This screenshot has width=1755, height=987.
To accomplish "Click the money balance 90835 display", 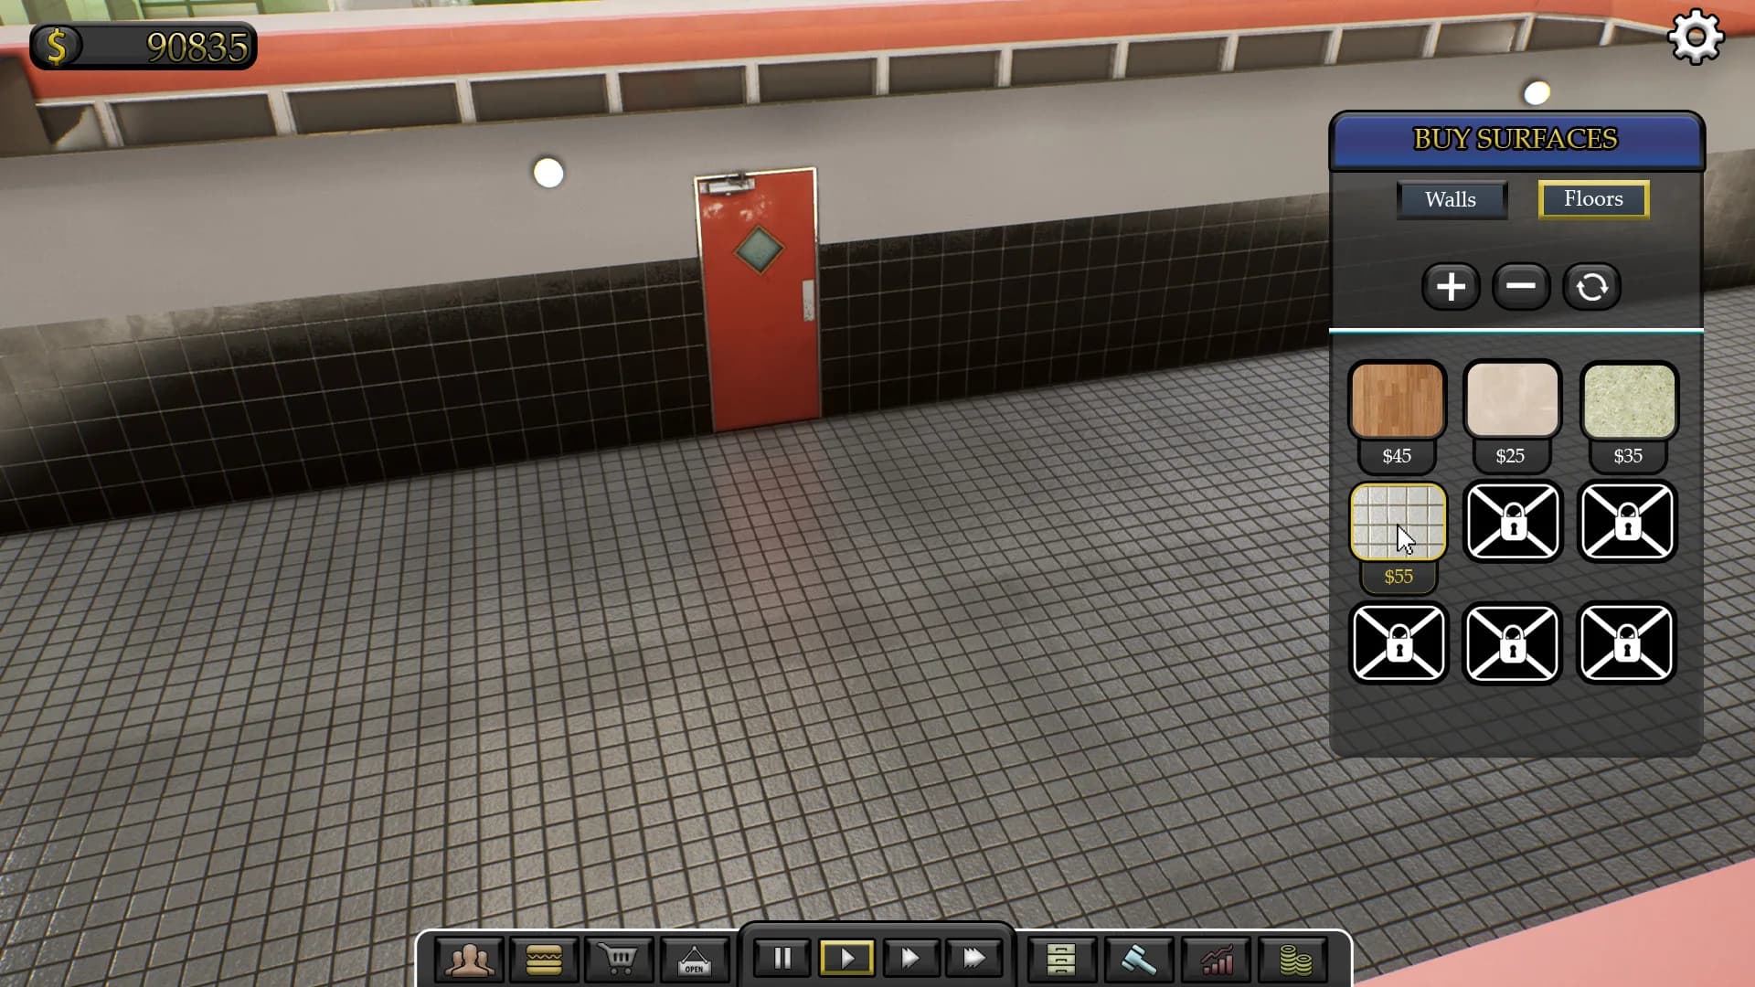I will (144, 47).
